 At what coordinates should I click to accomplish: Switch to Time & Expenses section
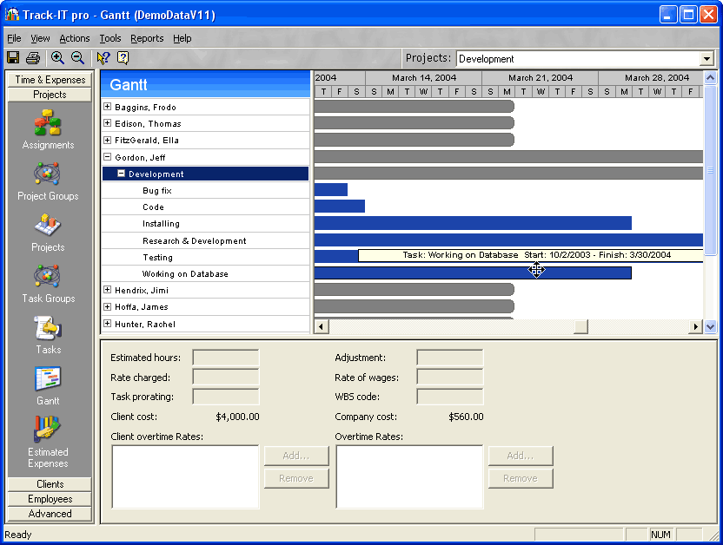(50, 80)
